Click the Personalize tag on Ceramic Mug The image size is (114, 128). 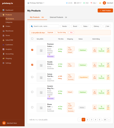51,99
